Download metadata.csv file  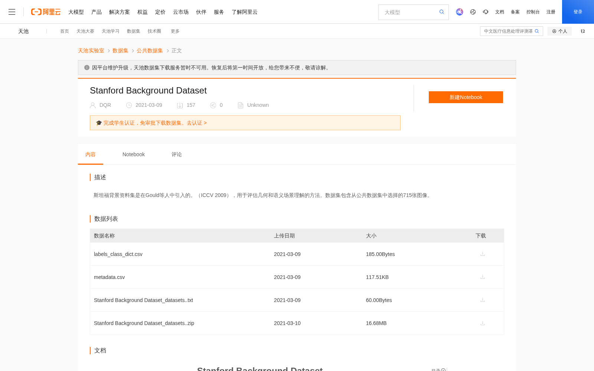[483, 277]
